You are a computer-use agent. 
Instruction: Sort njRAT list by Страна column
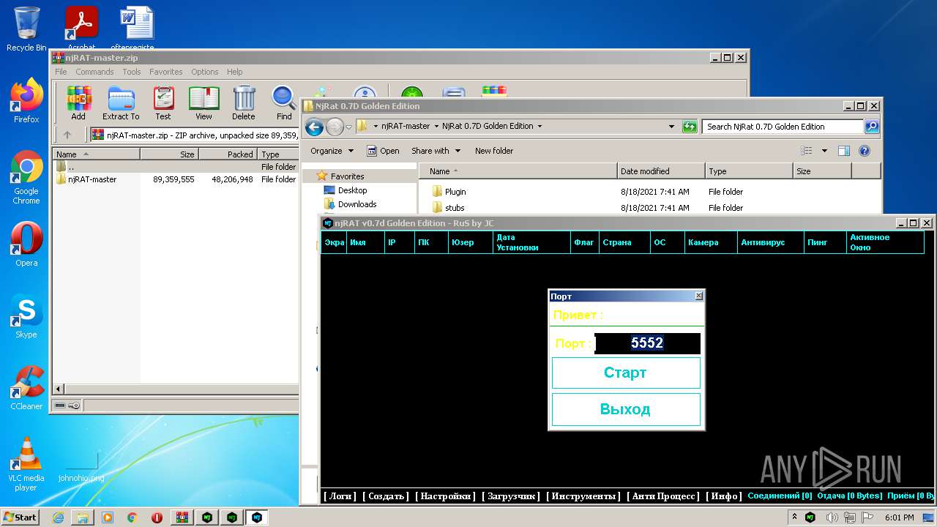[x=624, y=242]
